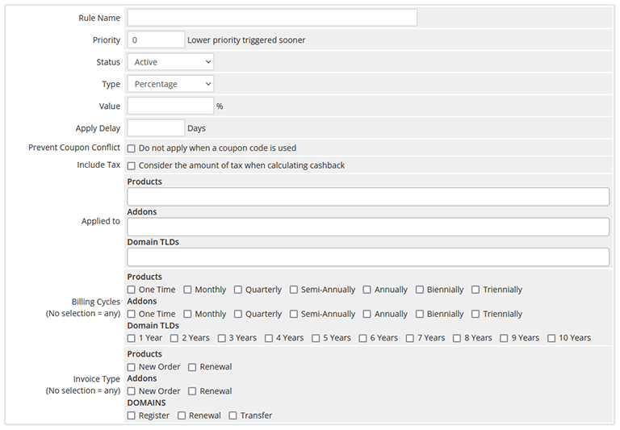Image resolution: width=620 pixels, height=430 pixels.
Task: Click the Applied to Products field
Action: click(368, 197)
